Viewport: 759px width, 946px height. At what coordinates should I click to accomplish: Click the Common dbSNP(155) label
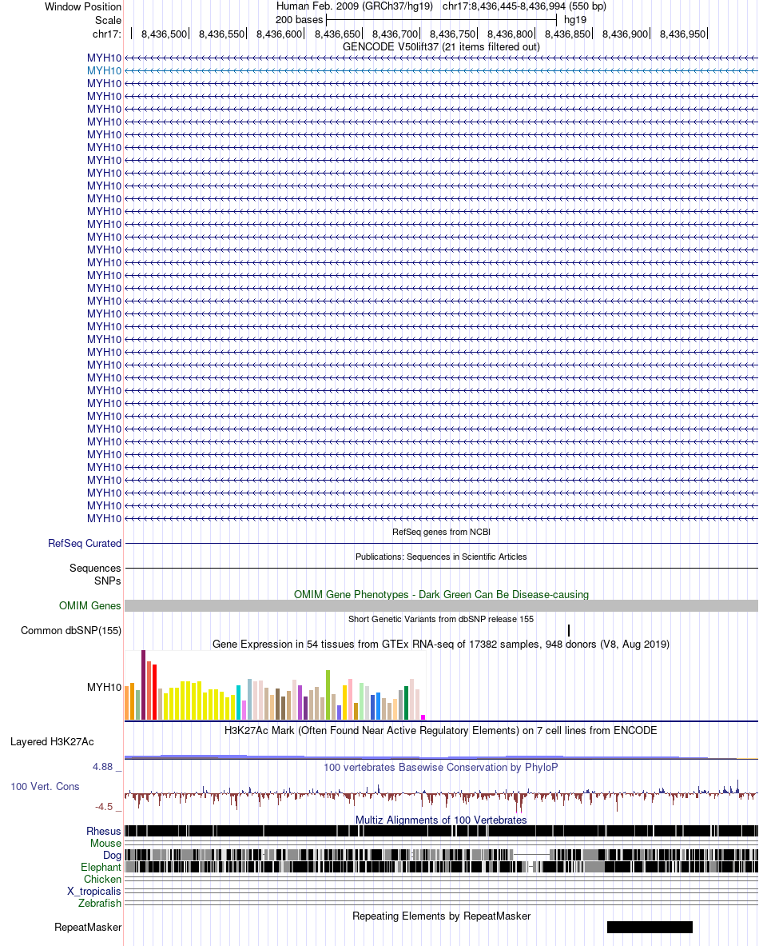tap(71, 630)
